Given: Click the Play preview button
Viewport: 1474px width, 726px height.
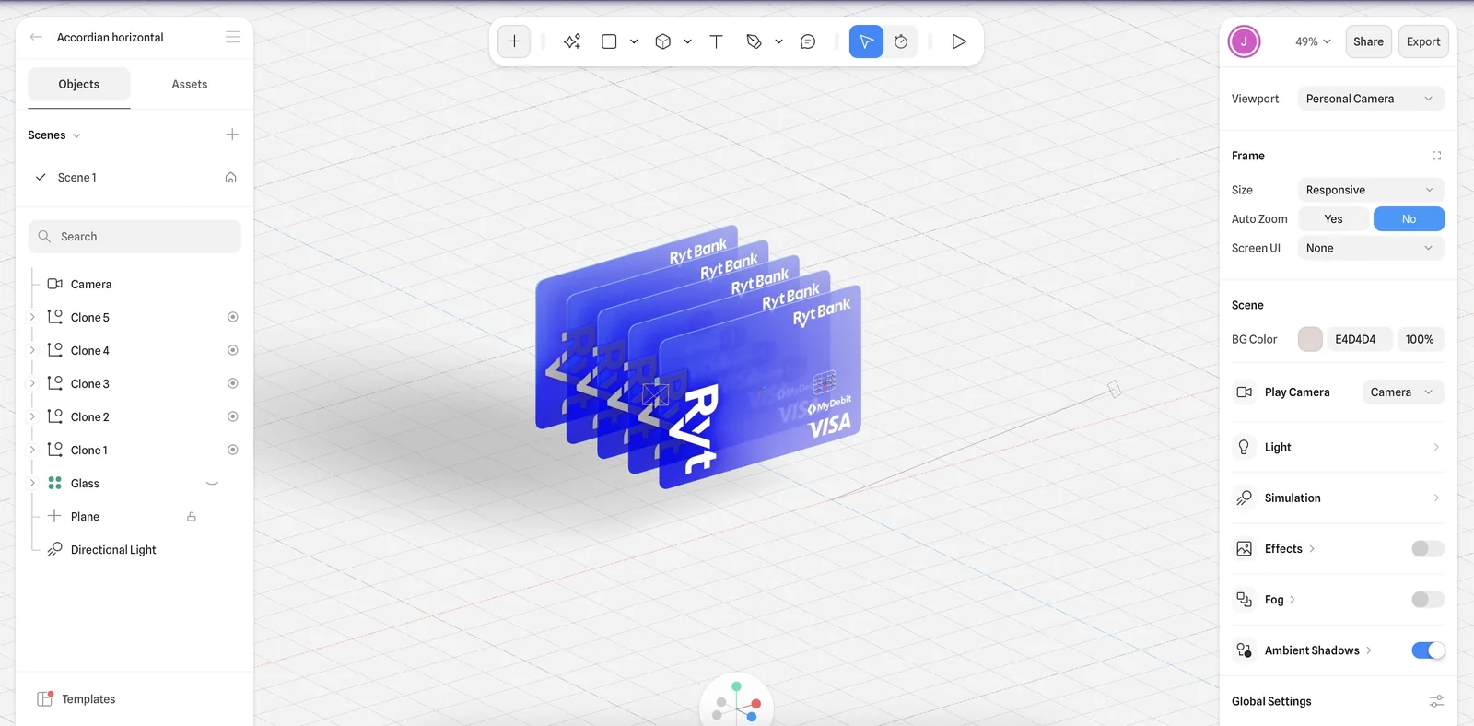Looking at the screenshot, I should (x=959, y=41).
